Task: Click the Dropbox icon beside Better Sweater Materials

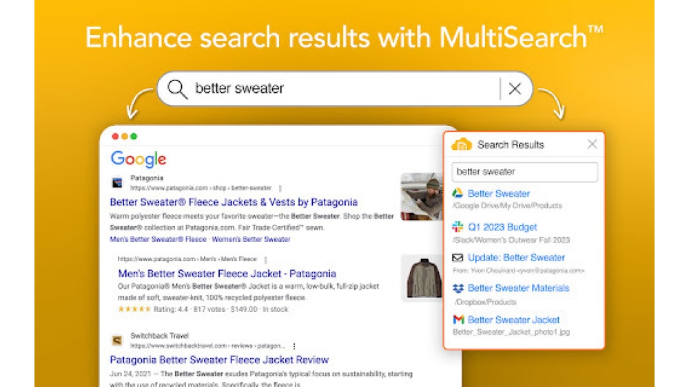Action: 457,288
